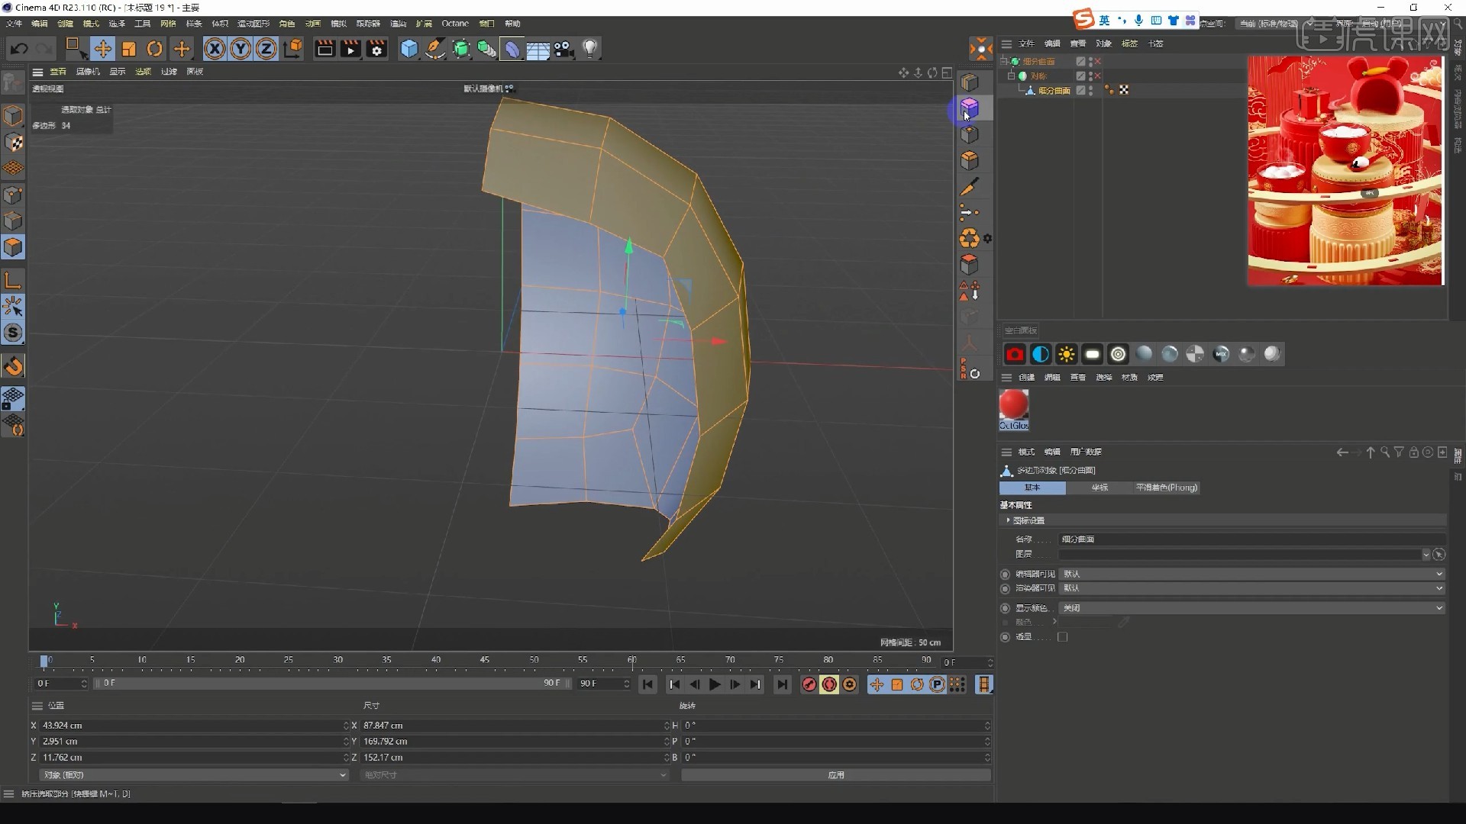This screenshot has width=1466, height=824.
Task: Click the Octane target circle icon
Action: tap(1118, 354)
